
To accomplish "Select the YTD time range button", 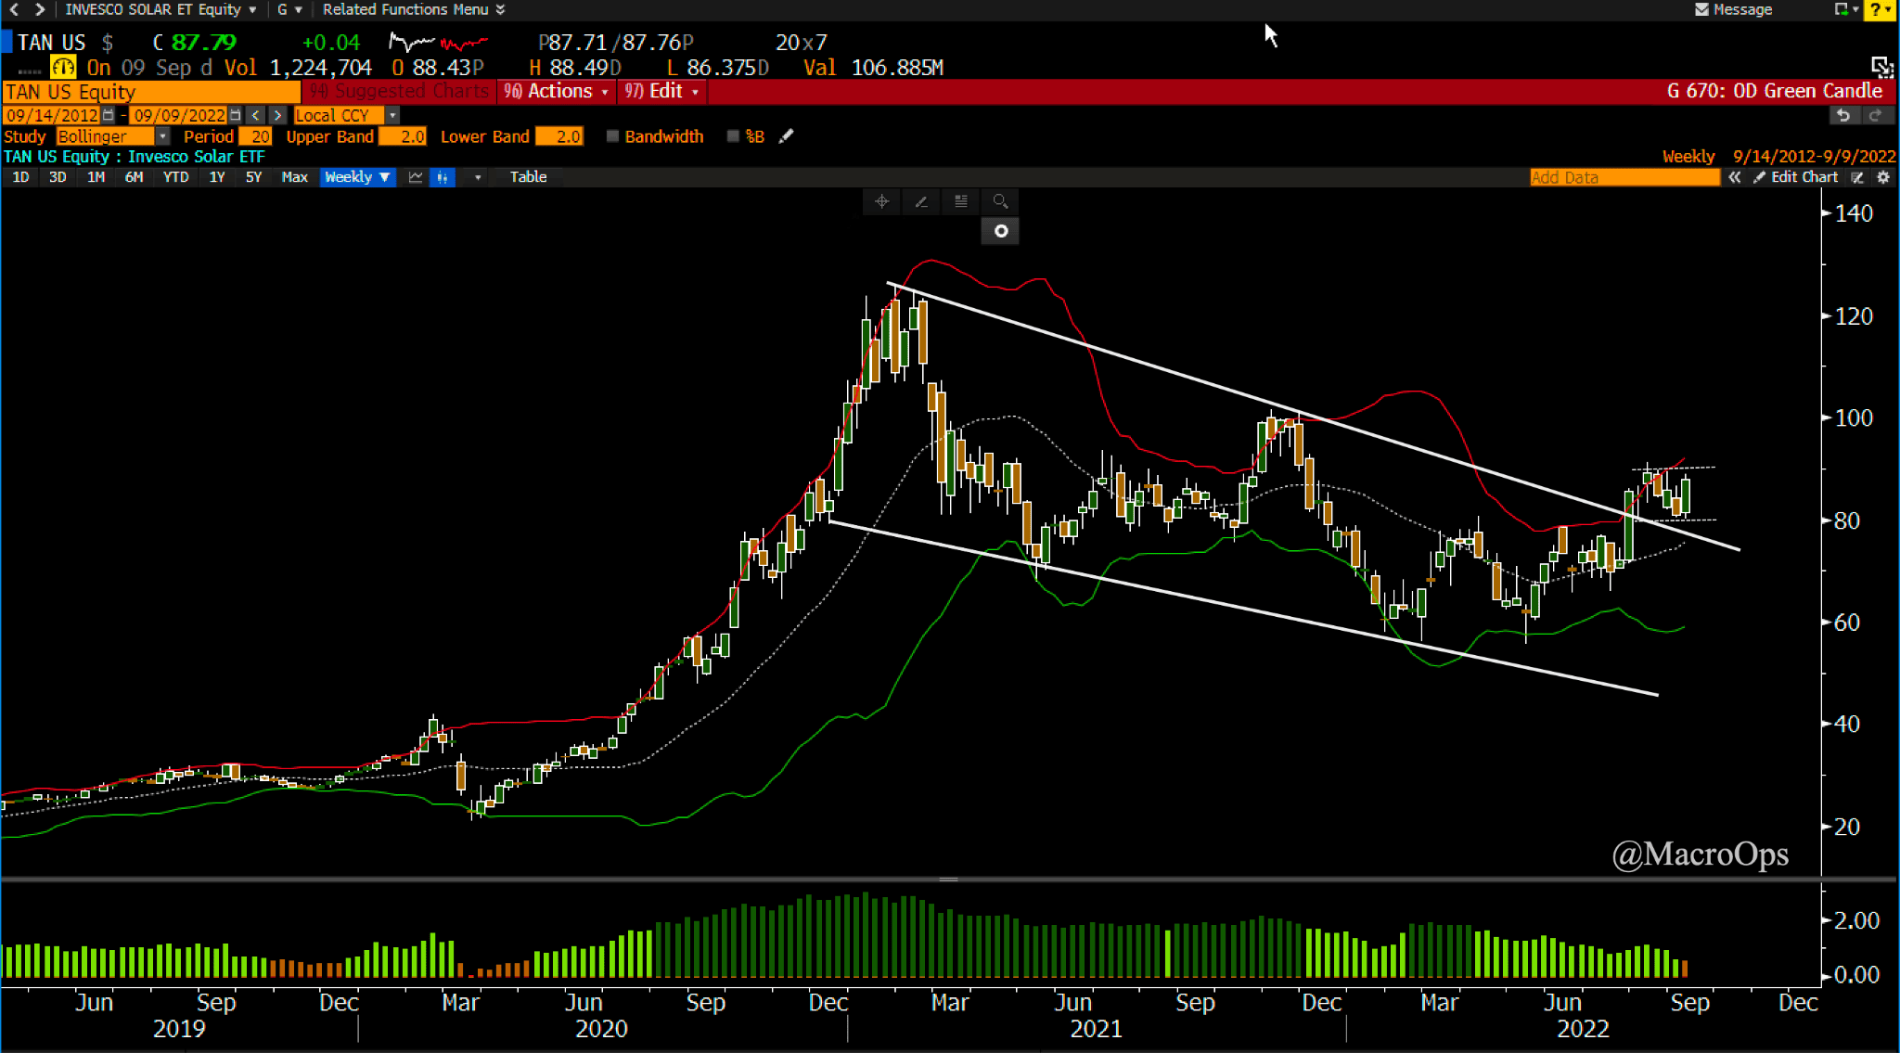I will pos(175,177).
